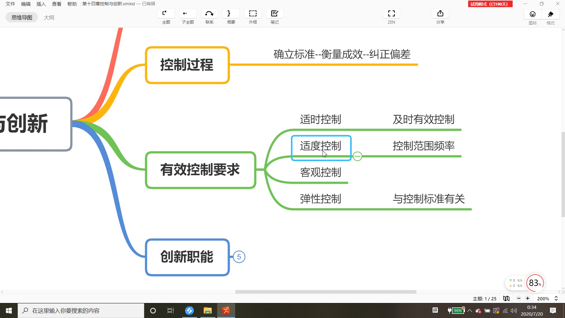Open the 插入 menu

[x=41, y=4]
